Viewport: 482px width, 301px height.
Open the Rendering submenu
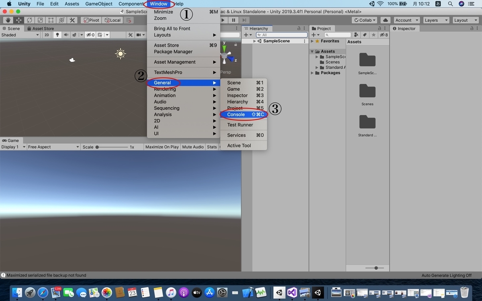(x=184, y=89)
